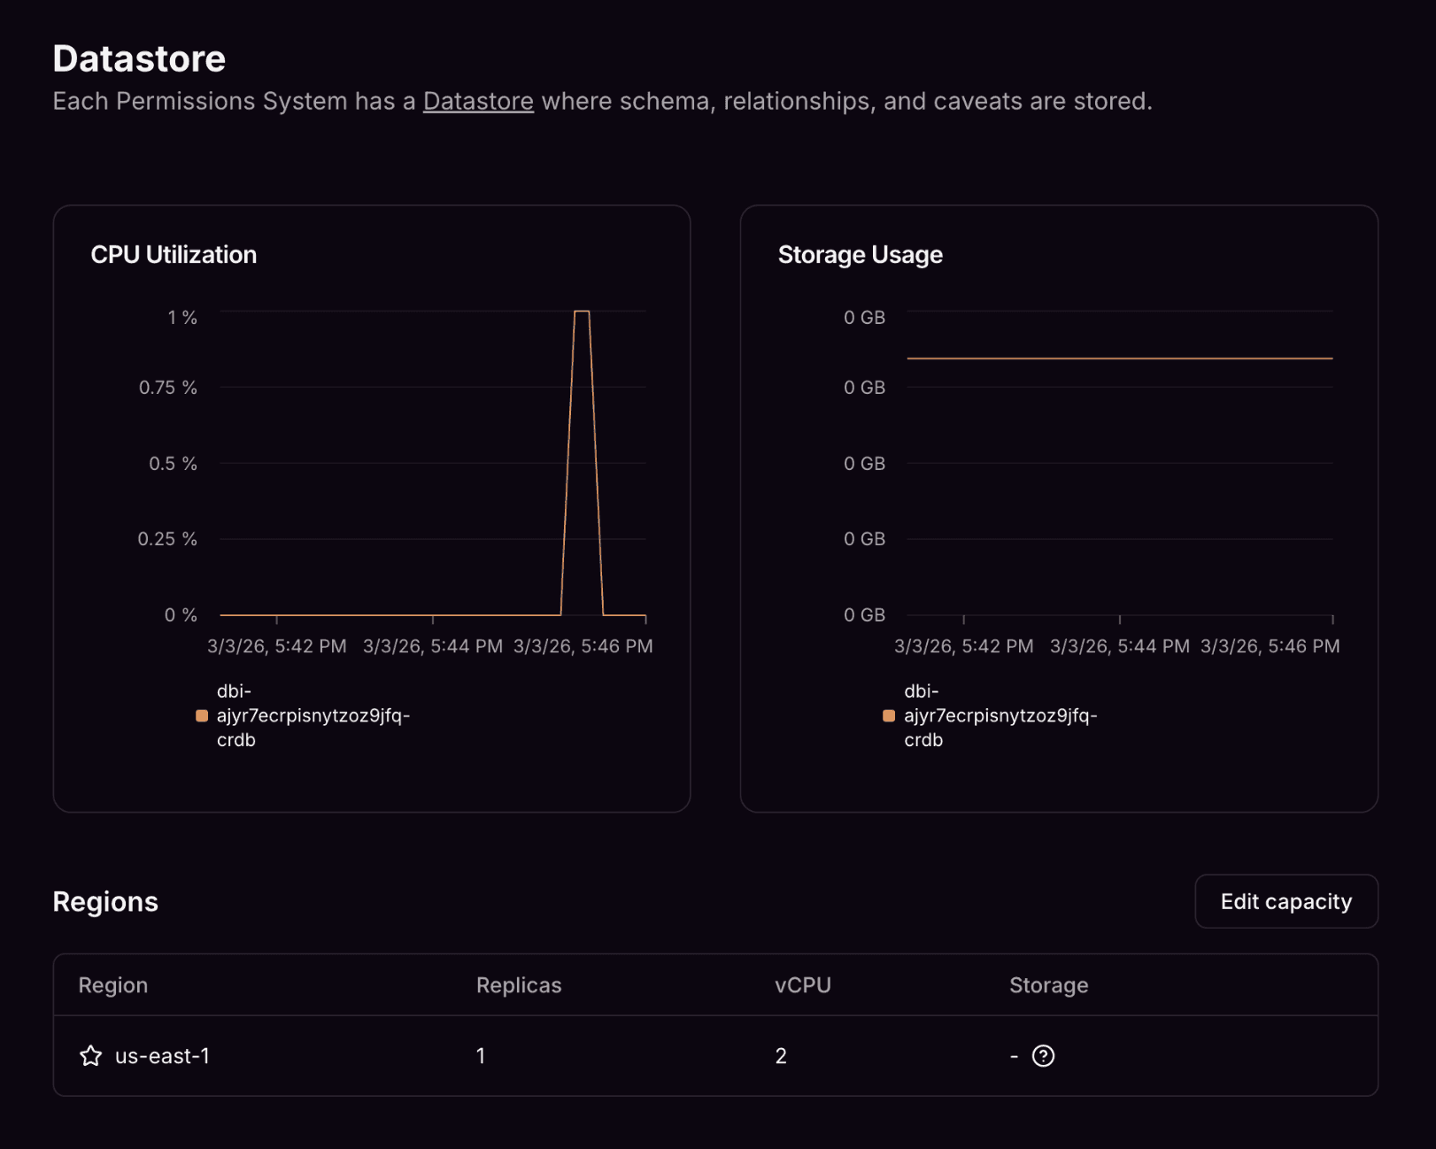
Task: Click the CPU Utilization chart title
Action: 174,254
